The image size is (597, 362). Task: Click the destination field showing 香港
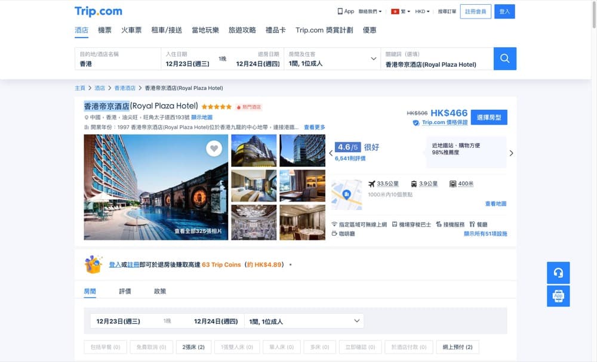[118, 58]
